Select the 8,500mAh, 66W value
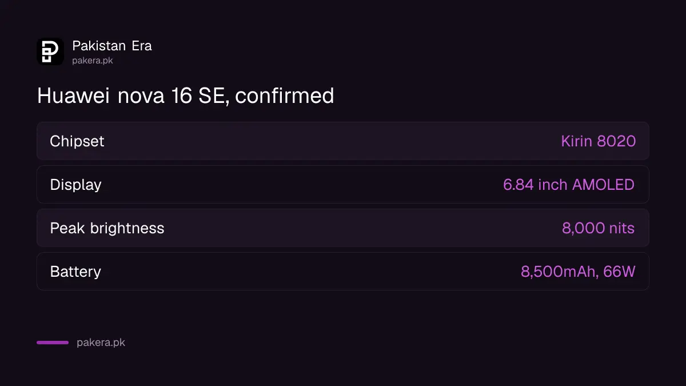686x386 pixels. (x=578, y=272)
